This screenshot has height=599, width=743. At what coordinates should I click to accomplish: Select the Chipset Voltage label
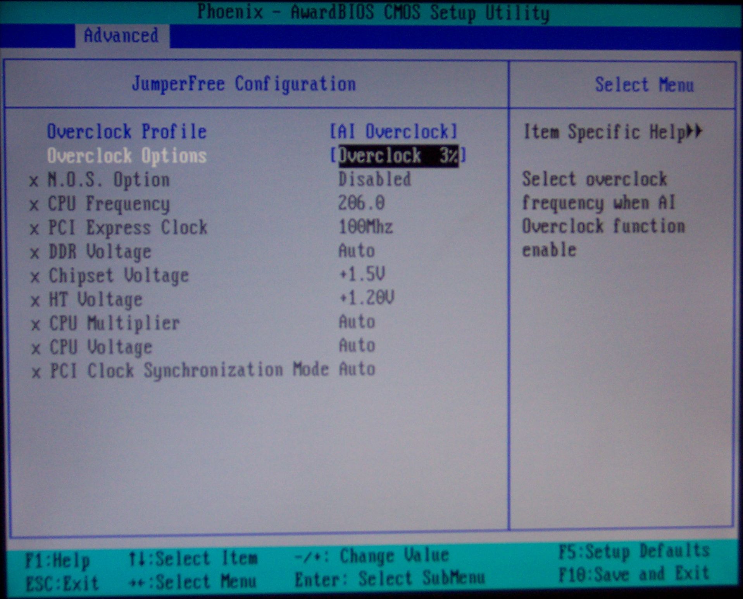tap(119, 276)
